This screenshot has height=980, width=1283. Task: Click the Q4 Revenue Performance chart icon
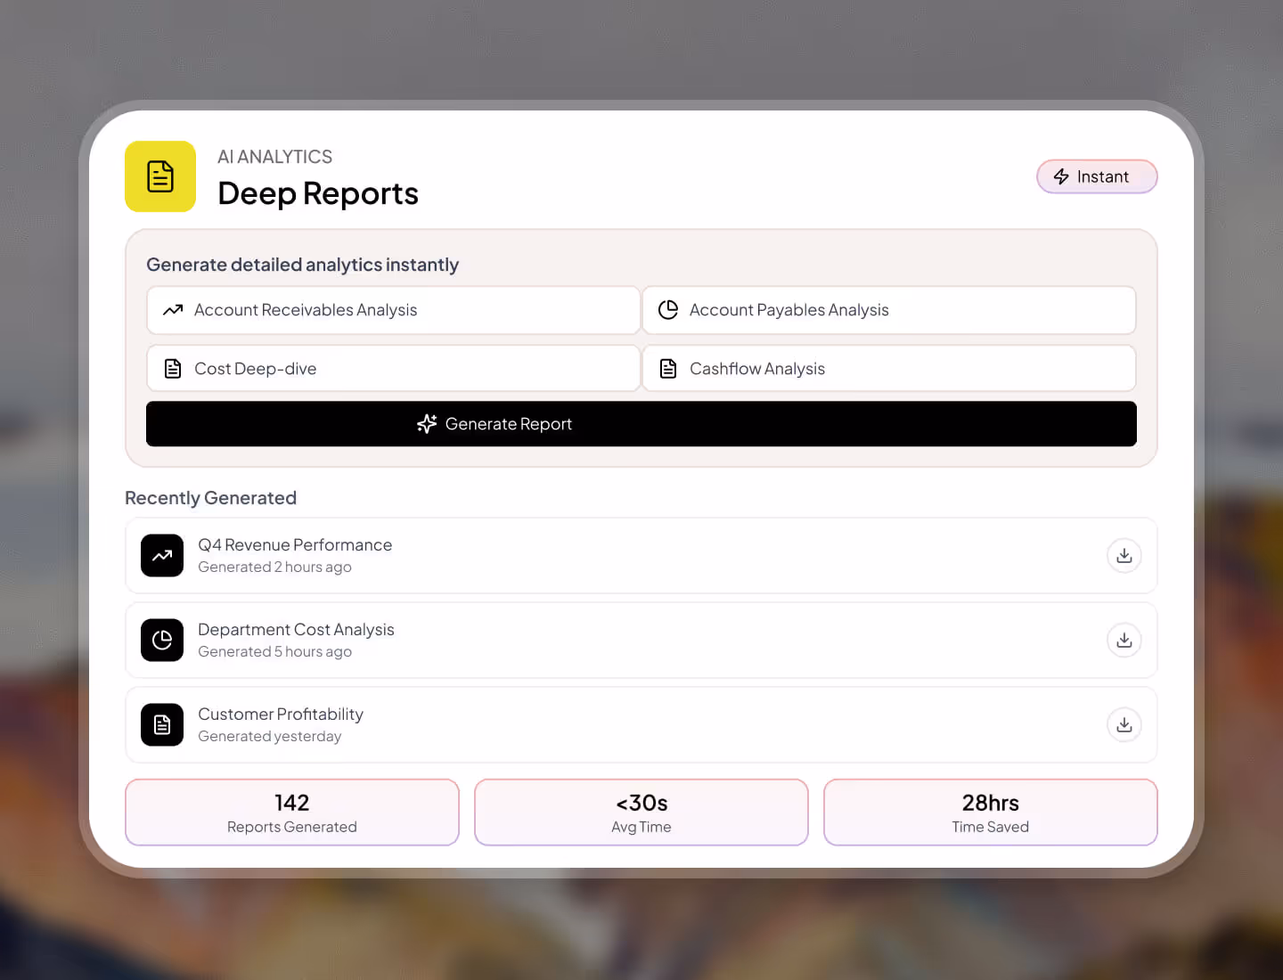click(161, 555)
